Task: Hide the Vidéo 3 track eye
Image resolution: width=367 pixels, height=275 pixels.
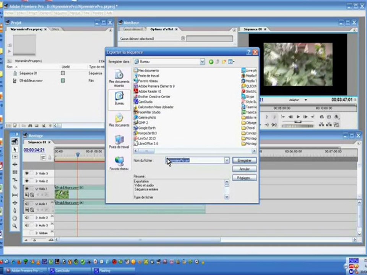Action: click(x=27, y=173)
